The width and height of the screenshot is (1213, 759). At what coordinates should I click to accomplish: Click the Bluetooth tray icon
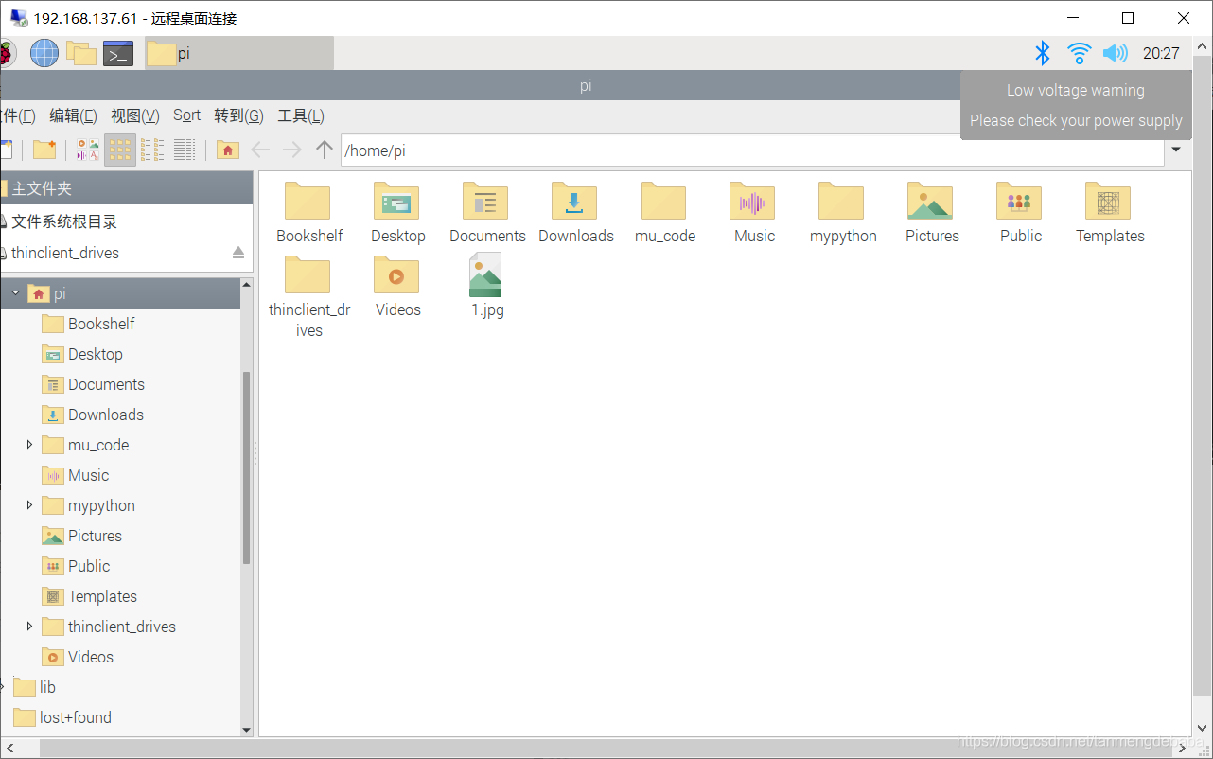pos(1042,53)
